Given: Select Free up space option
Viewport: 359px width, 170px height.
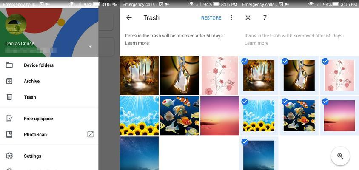Looking at the screenshot, I should point(49,119).
